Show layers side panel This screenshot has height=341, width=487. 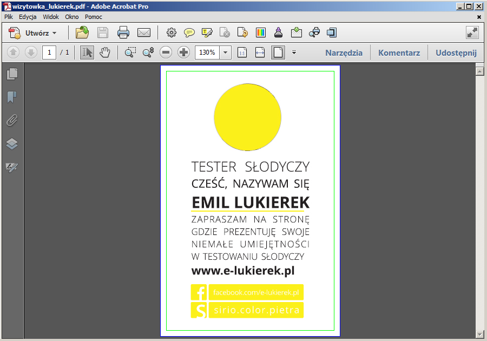[12, 143]
